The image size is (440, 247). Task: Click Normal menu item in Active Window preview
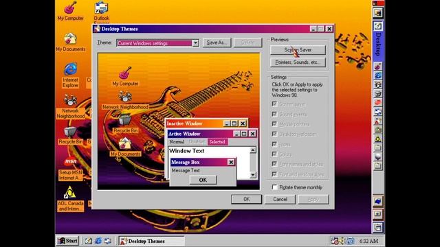(177, 142)
